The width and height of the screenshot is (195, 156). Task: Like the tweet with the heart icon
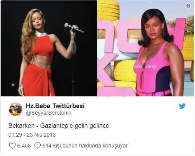(x=12, y=146)
